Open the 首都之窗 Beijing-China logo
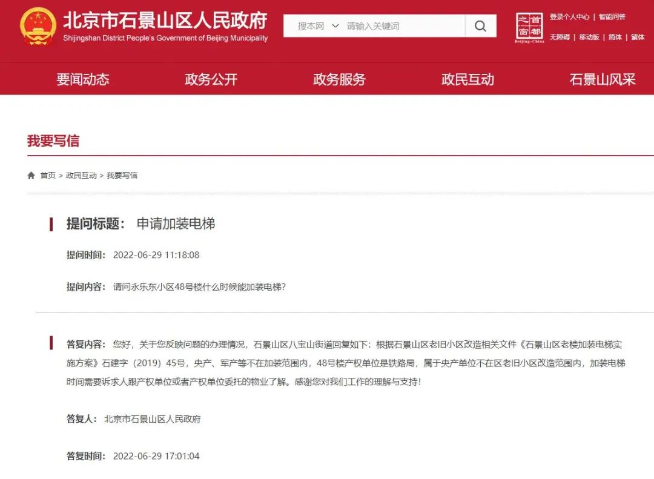 point(529,27)
